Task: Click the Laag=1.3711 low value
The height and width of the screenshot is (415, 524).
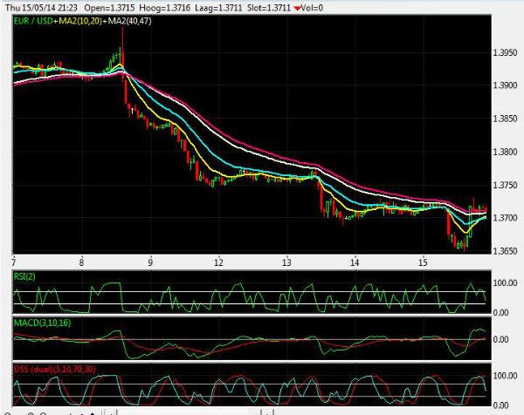Action: pyautogui.click(x=218, y=8)
